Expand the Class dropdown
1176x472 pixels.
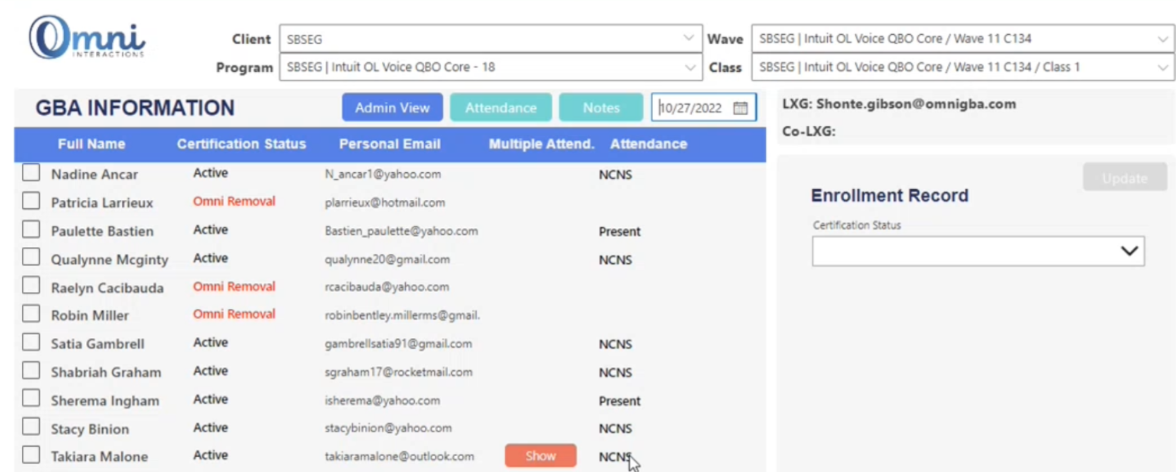[x=963, y=67]
